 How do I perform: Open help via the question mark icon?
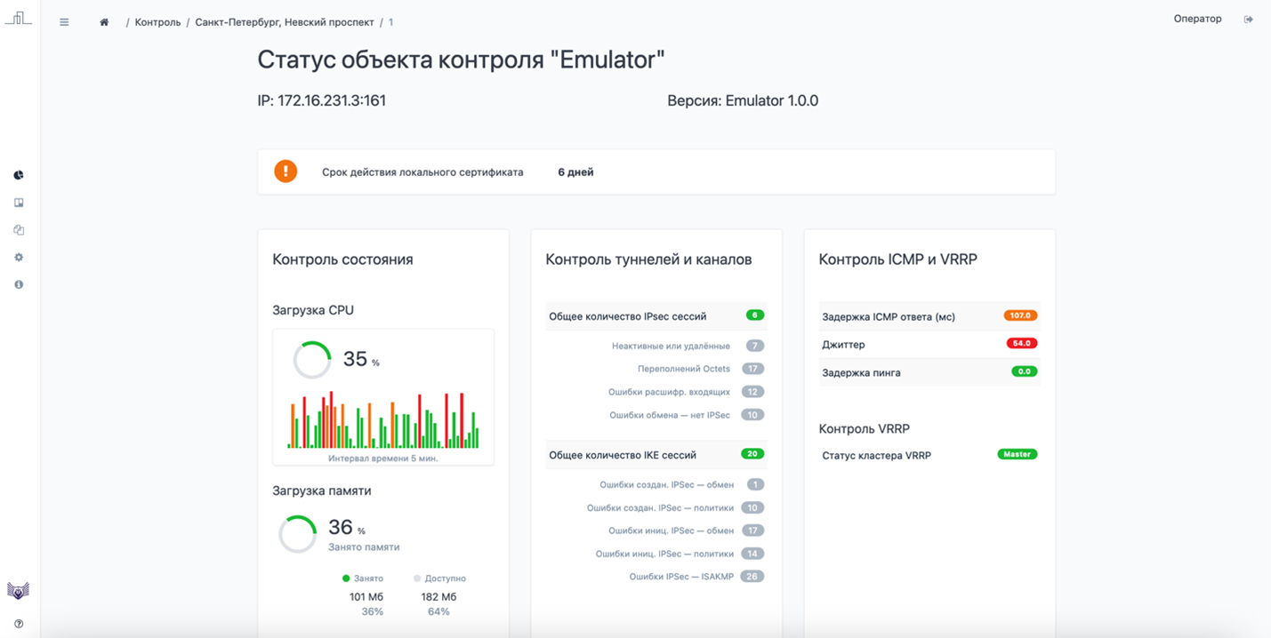coord(18,623)
